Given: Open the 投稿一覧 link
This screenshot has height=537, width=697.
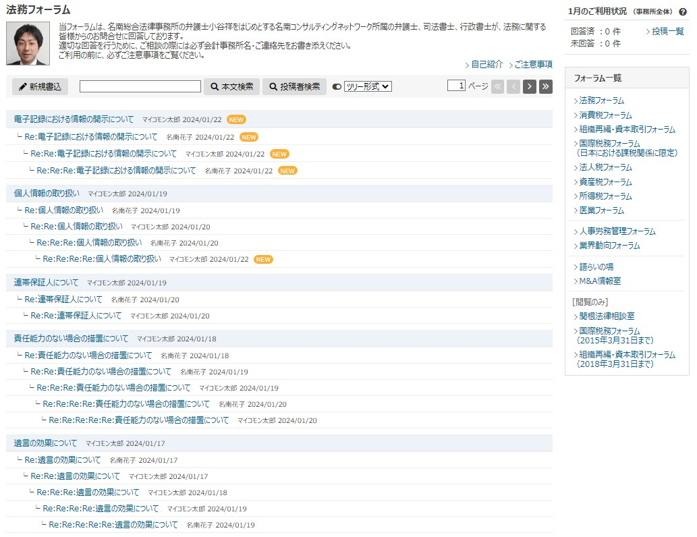Looking at the screenshot, I should click(x=667, y=32).
